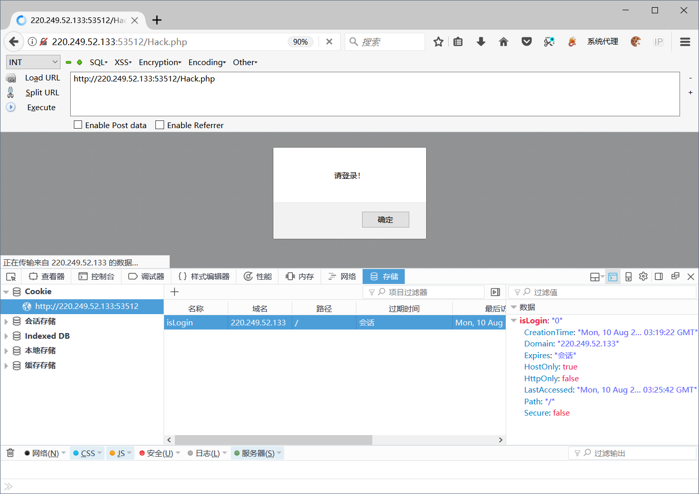The height and width of the screenshot is (494, 699).
Task: Open the SQL menu in HackBar
Action: (97, 62)
